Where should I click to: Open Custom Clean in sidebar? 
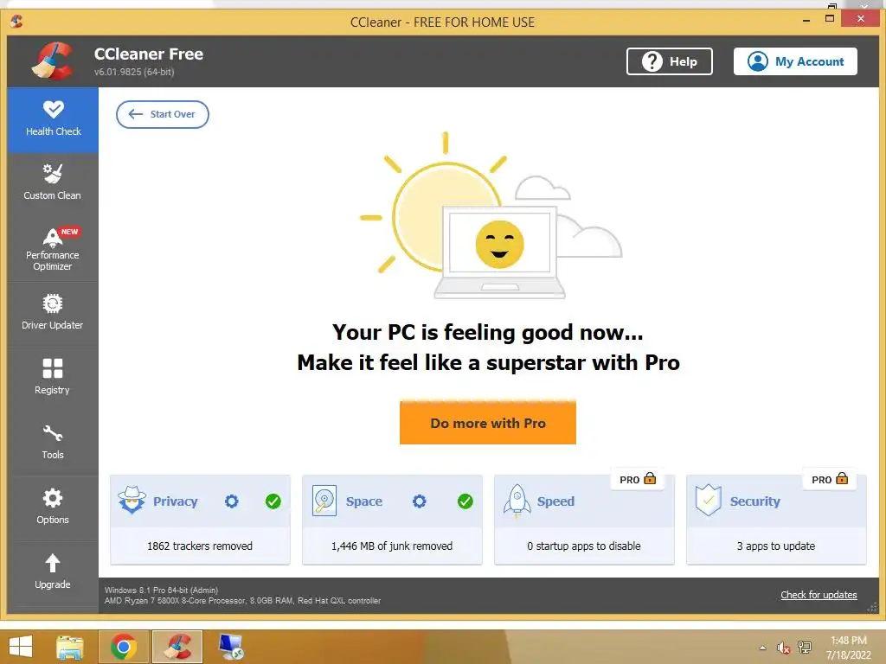(x=53, y=183)
